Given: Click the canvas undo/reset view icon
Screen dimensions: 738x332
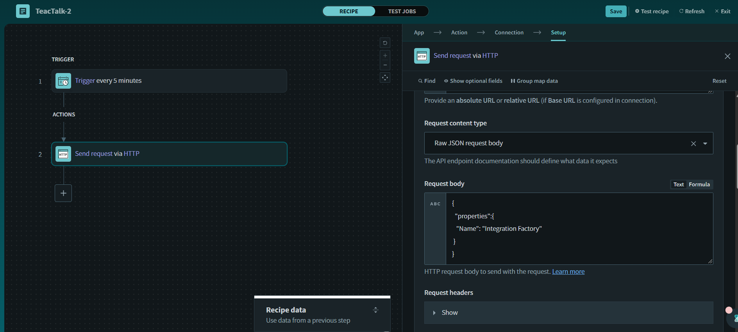Looking at the screenshot, I should coord(385,43).
